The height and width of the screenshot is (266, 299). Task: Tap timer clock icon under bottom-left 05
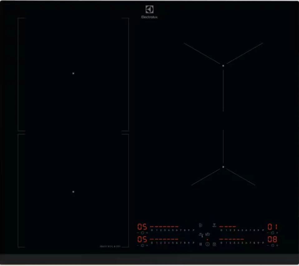(142, 245)
